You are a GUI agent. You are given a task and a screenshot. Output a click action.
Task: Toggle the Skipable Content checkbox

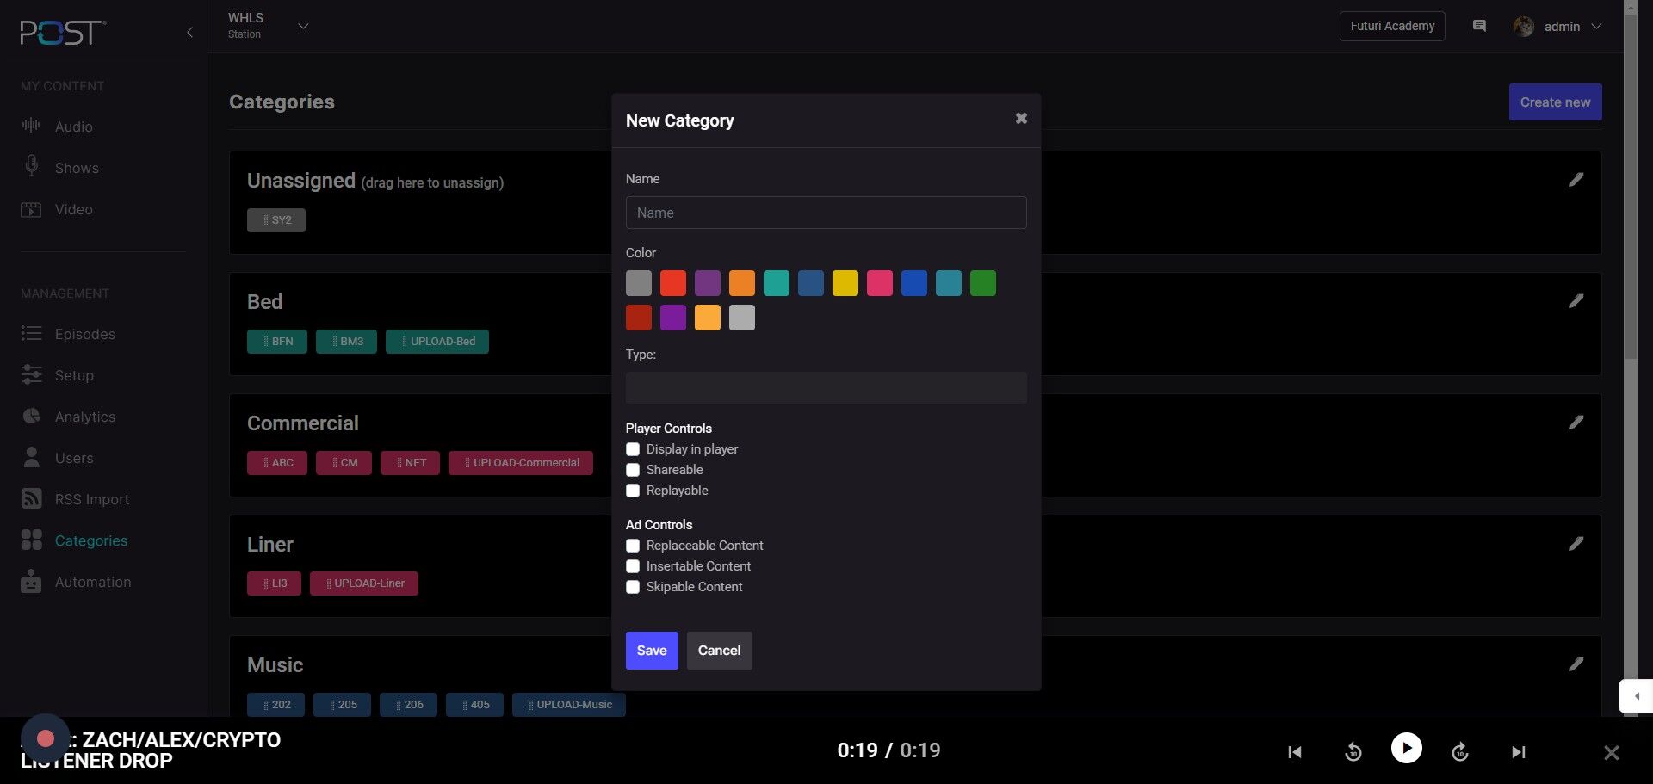(x=633, y=587)
